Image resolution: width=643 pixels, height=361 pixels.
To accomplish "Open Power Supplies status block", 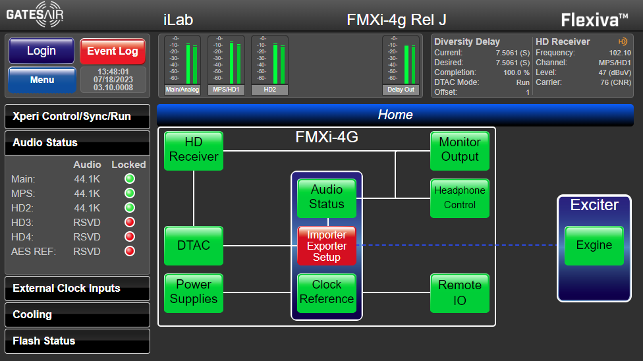I will pyautogui.click(x=194, y=292).
